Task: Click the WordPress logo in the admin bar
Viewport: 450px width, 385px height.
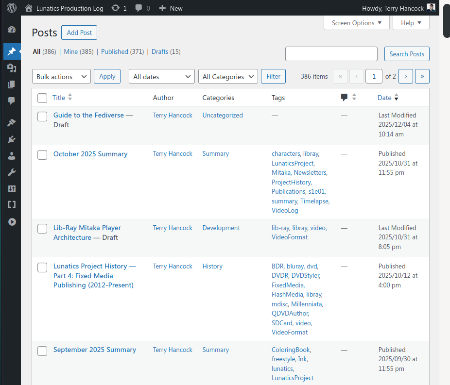Action: pos(11,8)
